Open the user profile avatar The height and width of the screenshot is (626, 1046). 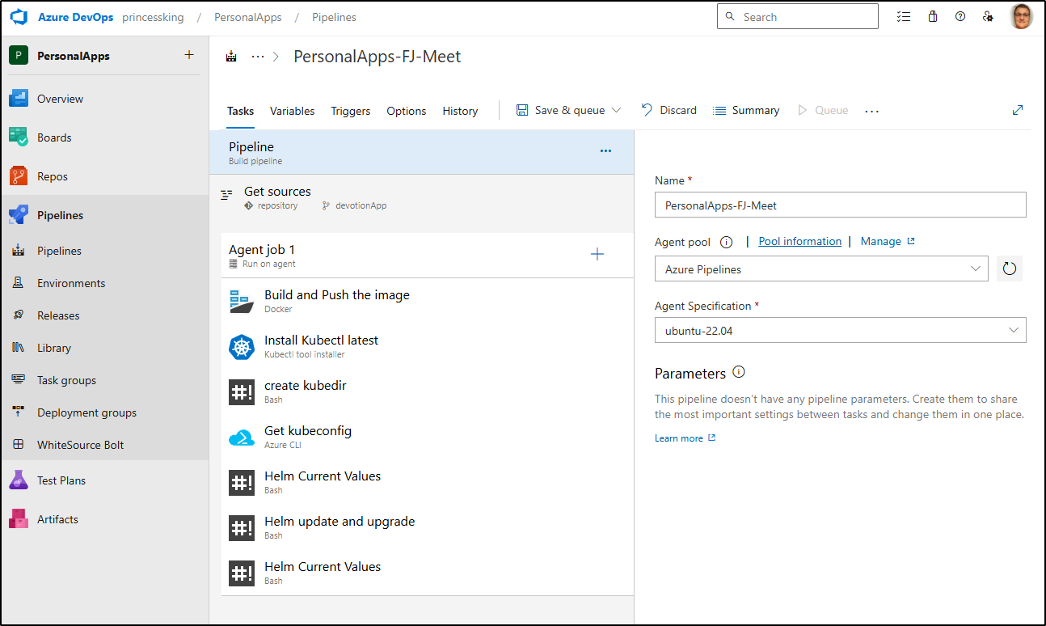pyautogui.click(x=1022, y=17)
